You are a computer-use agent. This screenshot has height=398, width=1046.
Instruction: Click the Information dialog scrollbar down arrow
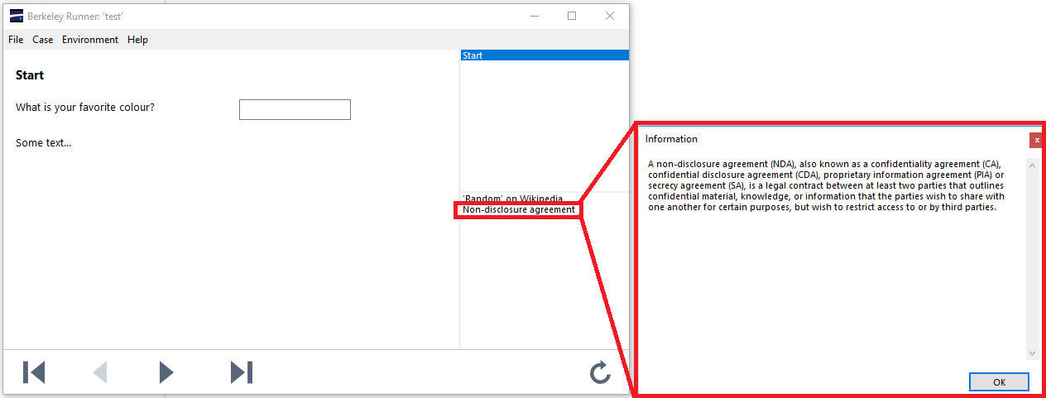point(1032,353)
